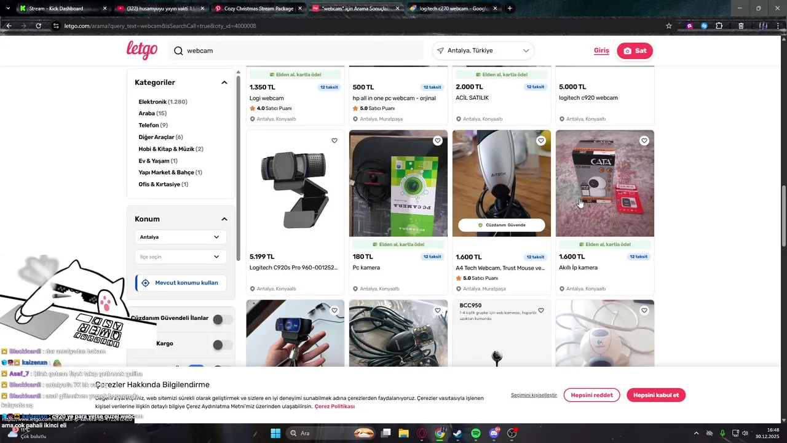This screenshot has width=787, height=443.
Task: Switch to Cozy Christmas Stream Package tab
Action: pos(258,8)
